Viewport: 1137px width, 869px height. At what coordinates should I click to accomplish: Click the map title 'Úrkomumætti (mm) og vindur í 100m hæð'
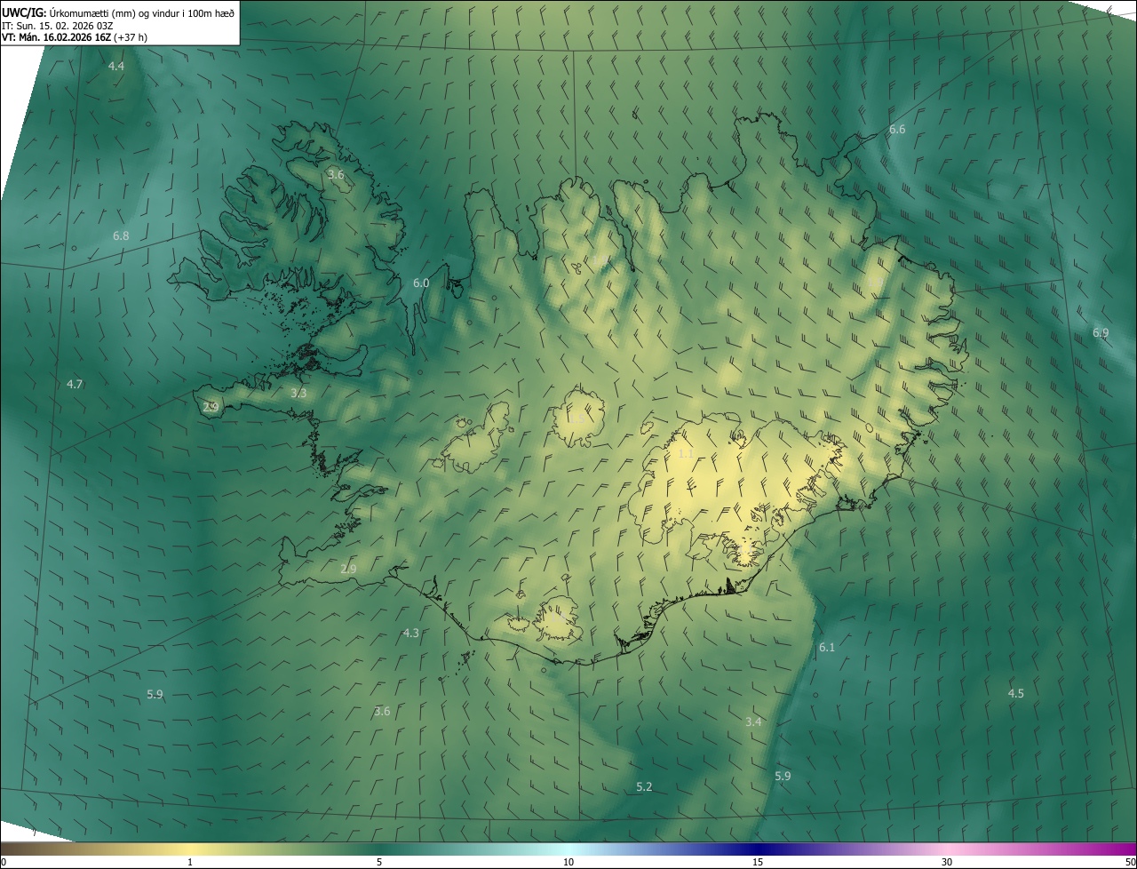click(142, 12)
